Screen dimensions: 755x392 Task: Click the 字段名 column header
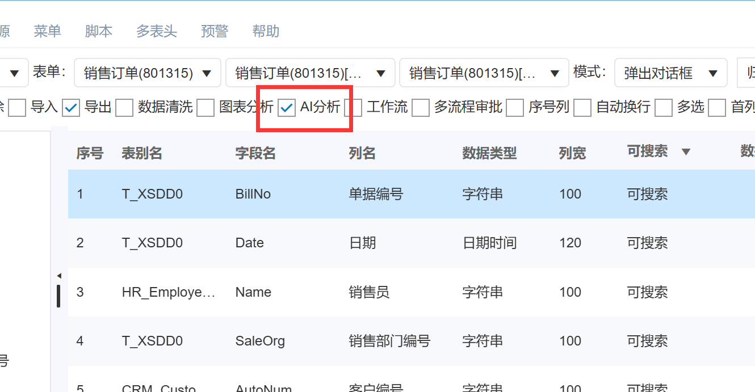(255, 153)
